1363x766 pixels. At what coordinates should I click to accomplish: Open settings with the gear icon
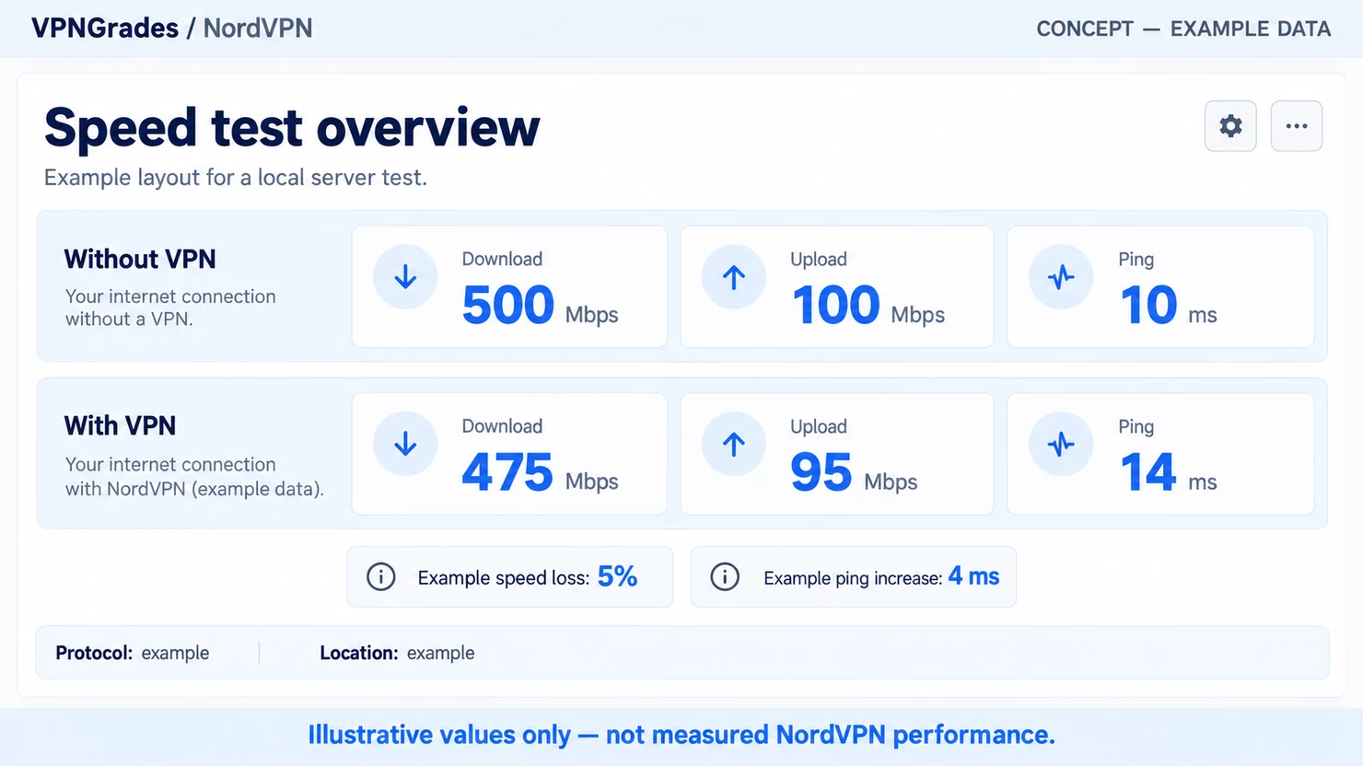(1230, 126)
